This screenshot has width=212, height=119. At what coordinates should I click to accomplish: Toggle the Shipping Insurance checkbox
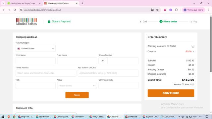click(193, 46)
